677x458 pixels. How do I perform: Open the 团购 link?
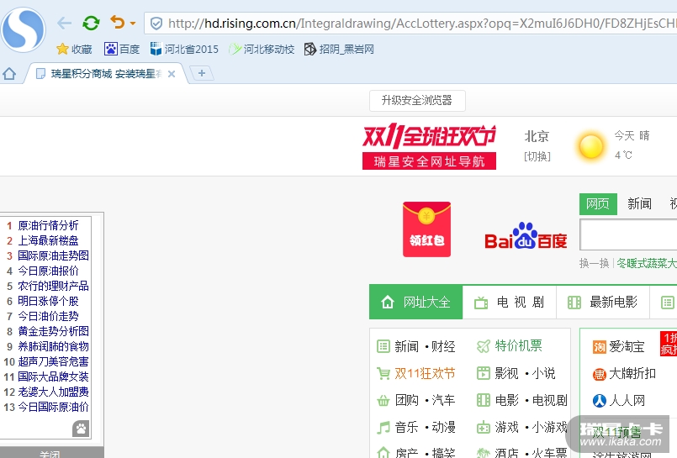tap(407, 400)
